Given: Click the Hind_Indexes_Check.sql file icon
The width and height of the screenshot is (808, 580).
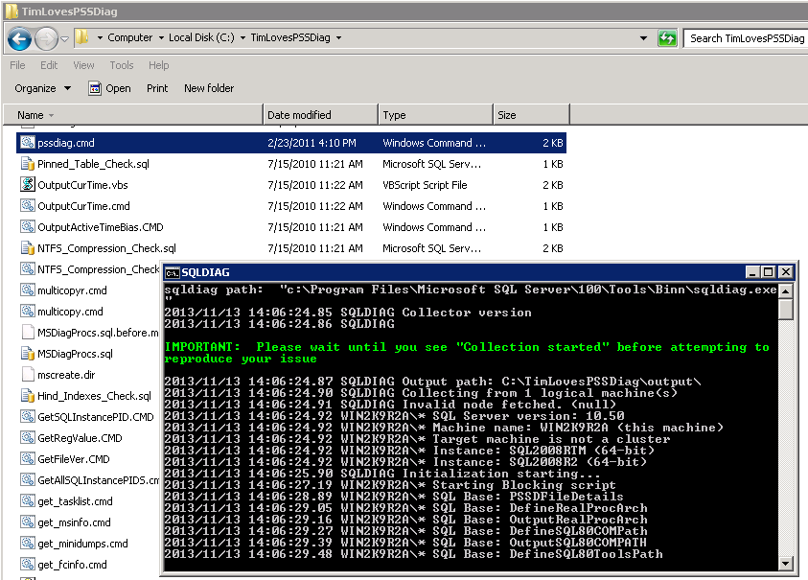Looking at the screenshot, I should pyautogui.click(x=28, y=396).
